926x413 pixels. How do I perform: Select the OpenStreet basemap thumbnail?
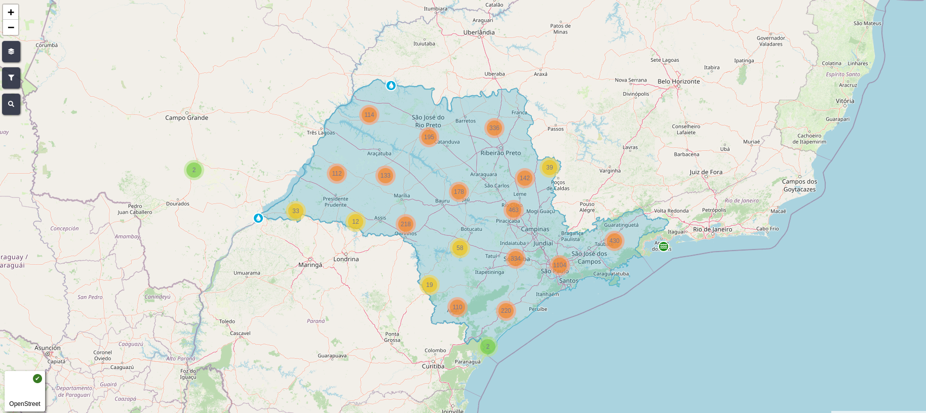24,391
